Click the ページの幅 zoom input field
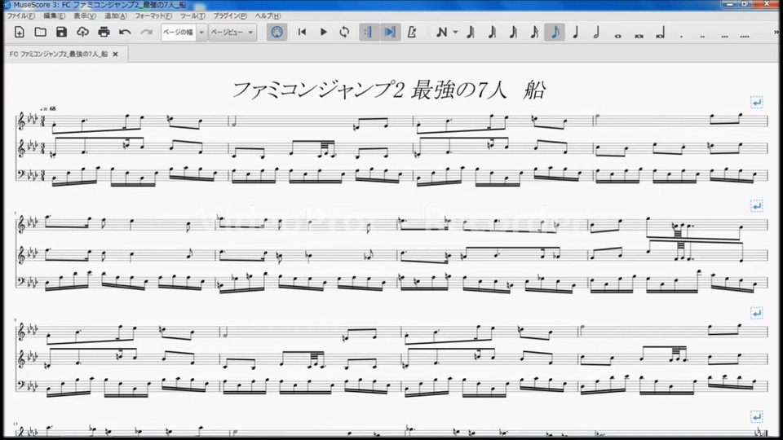This screenshot has height=440, width=783. [x=179, y=33]
